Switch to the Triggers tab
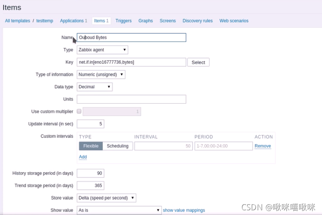Screen dimensions: 322x215 (123, 21)
